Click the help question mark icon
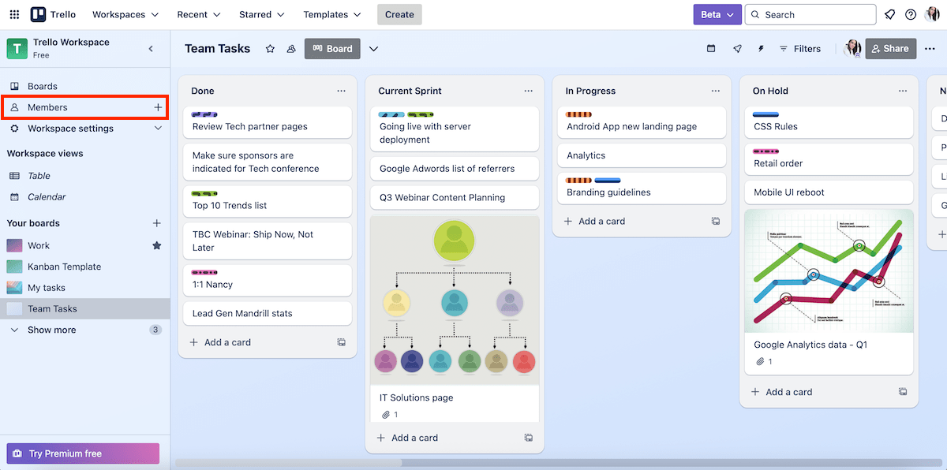This screenshot has height=470, width=947. pyautogui.click(x=910, y=13)
